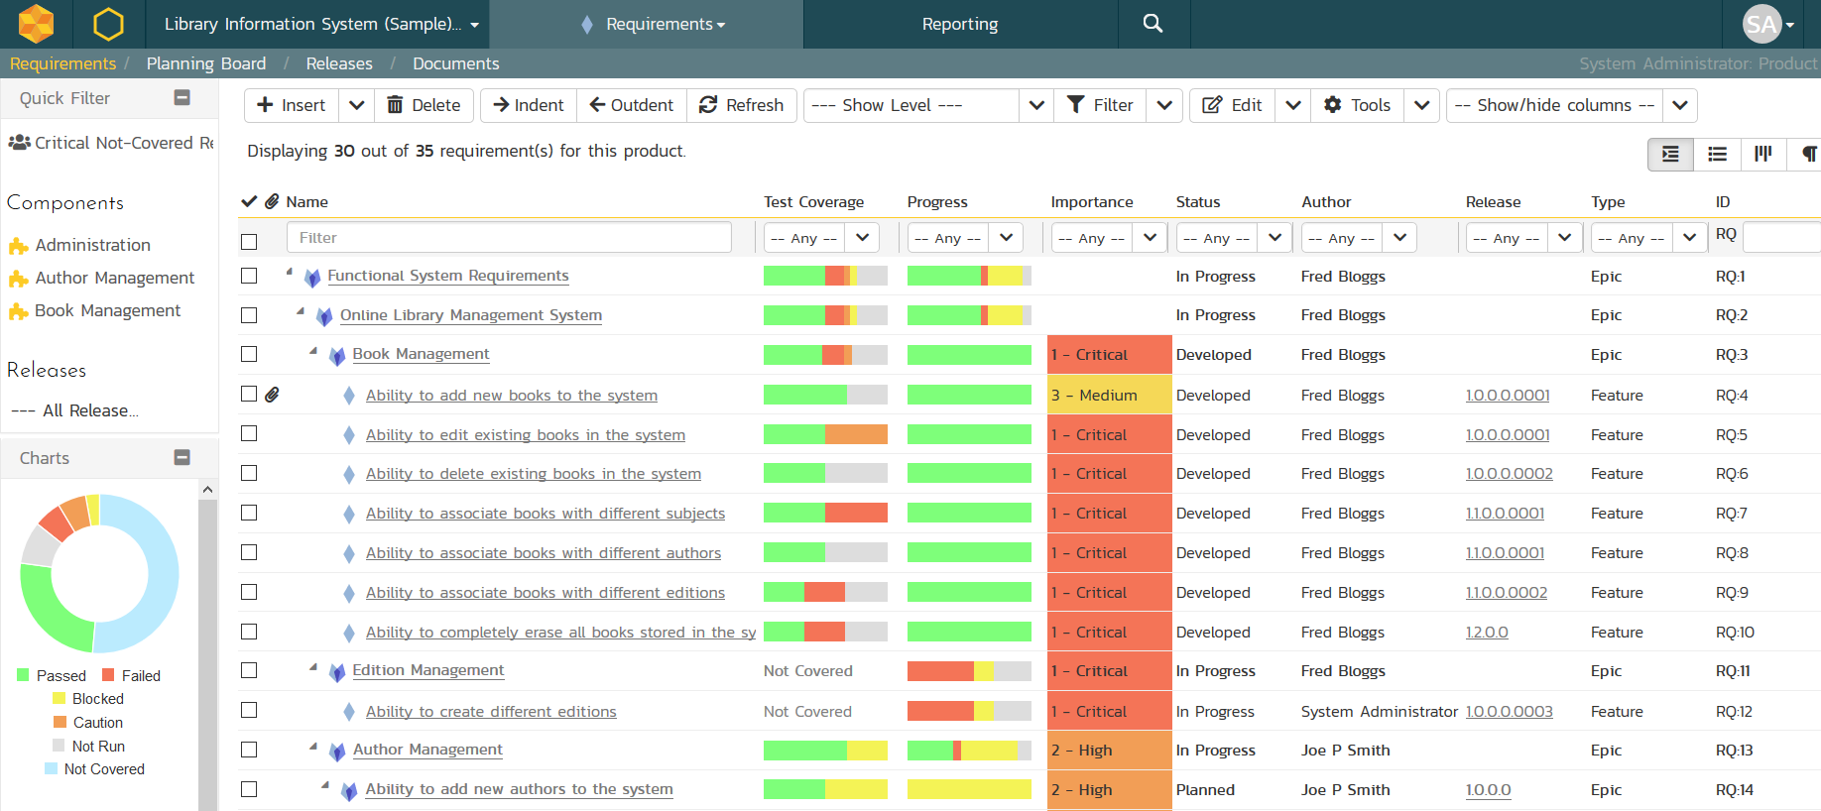The width and height of the screenshot is (1821, 811).
Task: Check the box for Book Management row
Action: click(249, 354)
